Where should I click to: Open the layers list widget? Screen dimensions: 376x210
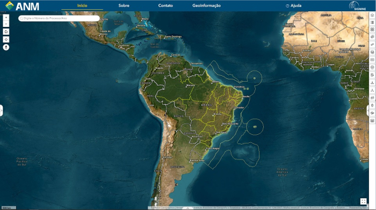click(x=372, y=15)
